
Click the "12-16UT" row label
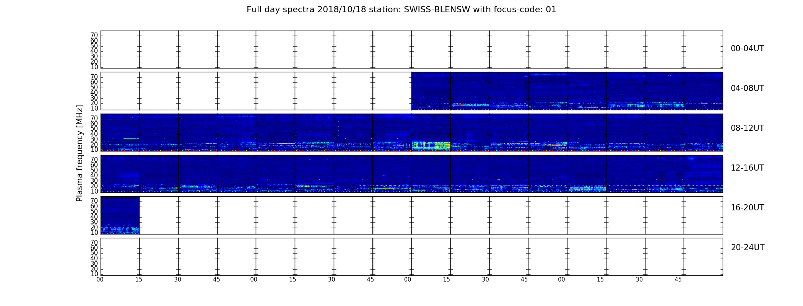(748, 168)
